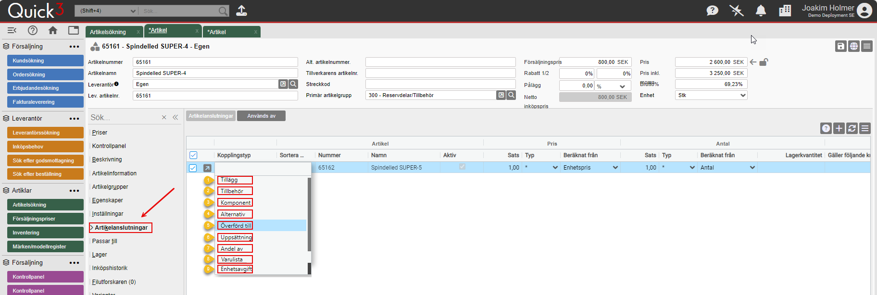Screen dimensions: 877x295
Task: Switch to the Artikelsökning tab
Action: coord(108,32)
